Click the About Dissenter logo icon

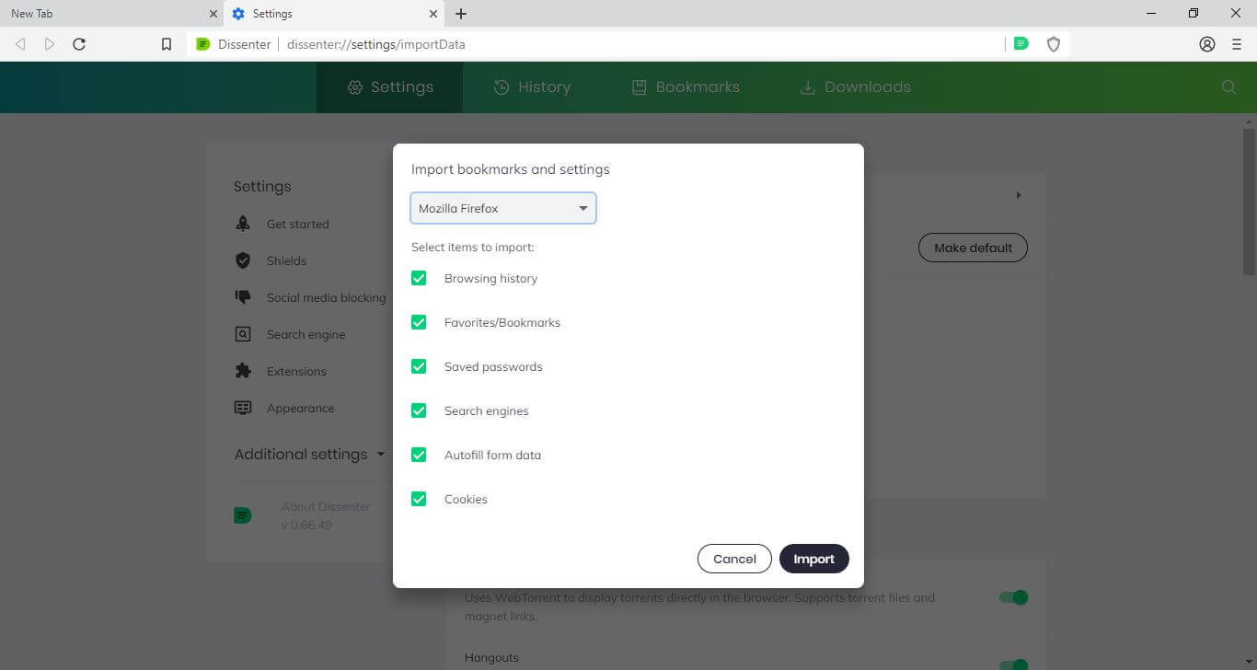[243, 515]
